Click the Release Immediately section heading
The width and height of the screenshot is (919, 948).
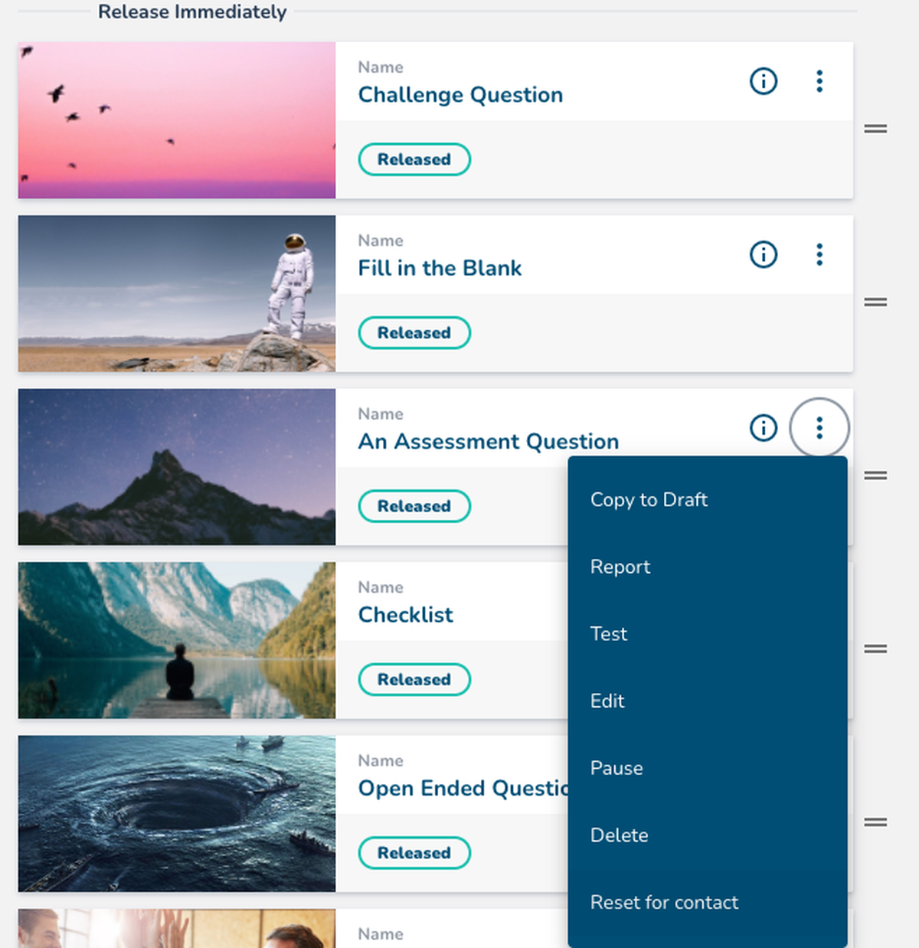pos(192,12)
